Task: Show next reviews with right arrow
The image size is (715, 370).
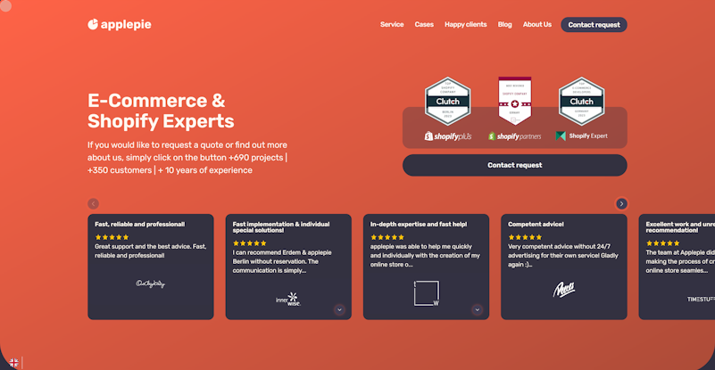Action: click(621, 203)
